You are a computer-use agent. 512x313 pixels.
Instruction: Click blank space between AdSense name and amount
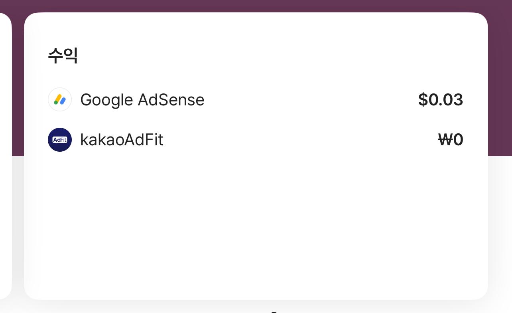point(311,100)
